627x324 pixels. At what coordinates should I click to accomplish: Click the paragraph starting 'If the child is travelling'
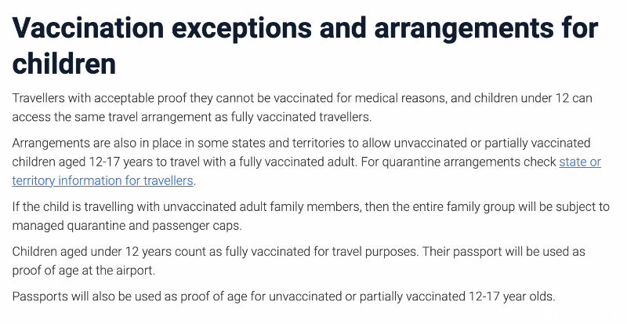pos(310,216)
